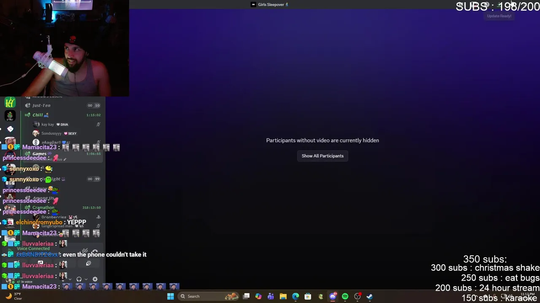540x303 pixels.
Task: Open Steam from the taskbar
Action: coord(370,296)
